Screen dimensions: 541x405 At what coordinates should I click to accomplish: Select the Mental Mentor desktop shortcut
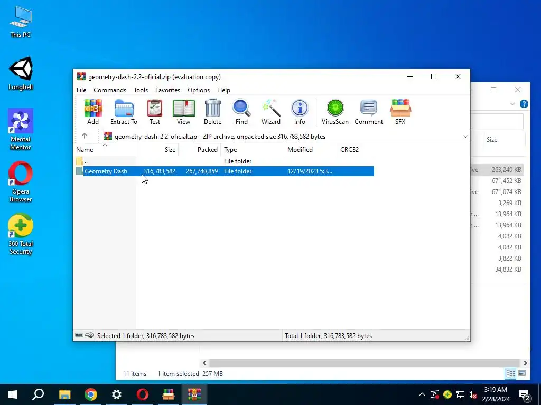pyautogui.click(x=21, y=129)
